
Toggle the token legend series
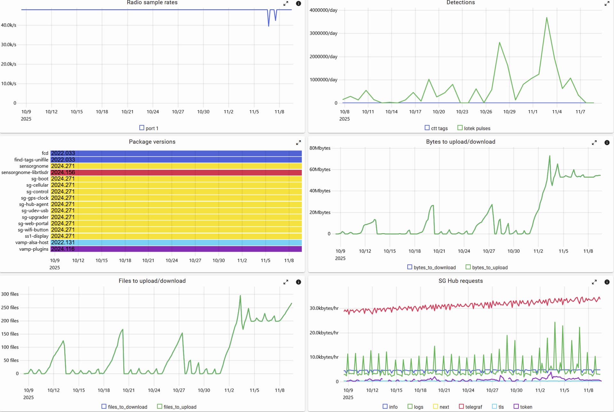523,407
